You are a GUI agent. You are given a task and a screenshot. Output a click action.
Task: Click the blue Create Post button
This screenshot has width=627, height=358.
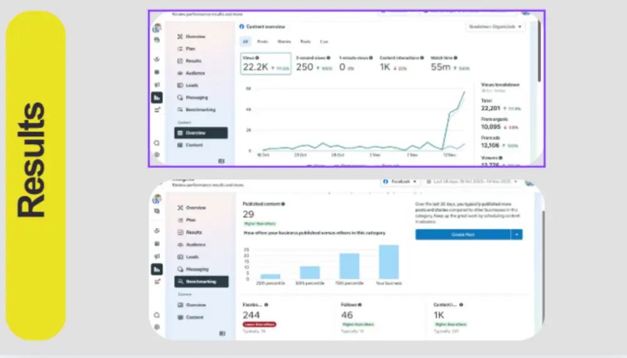[x=463, y=234]
